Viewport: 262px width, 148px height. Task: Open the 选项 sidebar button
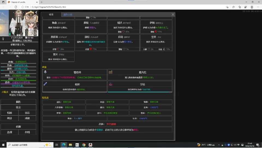10,132
